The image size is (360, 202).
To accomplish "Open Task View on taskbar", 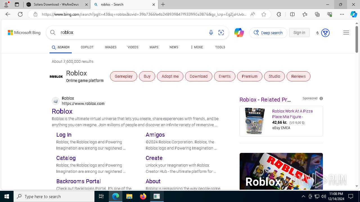I will pyautogui.click(x=101, y=196).
